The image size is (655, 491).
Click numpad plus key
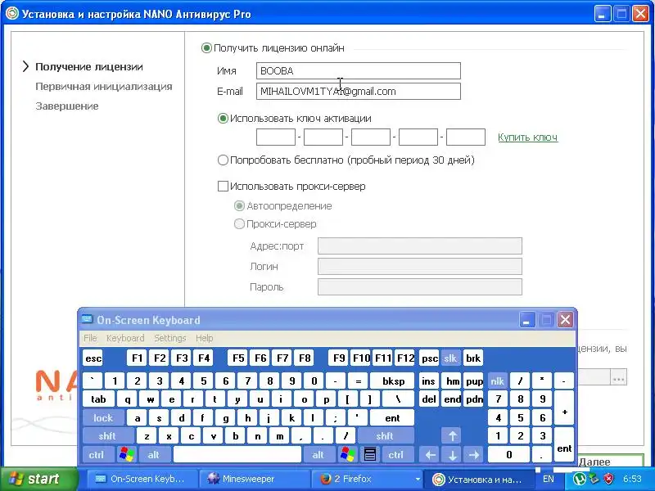coord(564,408)
